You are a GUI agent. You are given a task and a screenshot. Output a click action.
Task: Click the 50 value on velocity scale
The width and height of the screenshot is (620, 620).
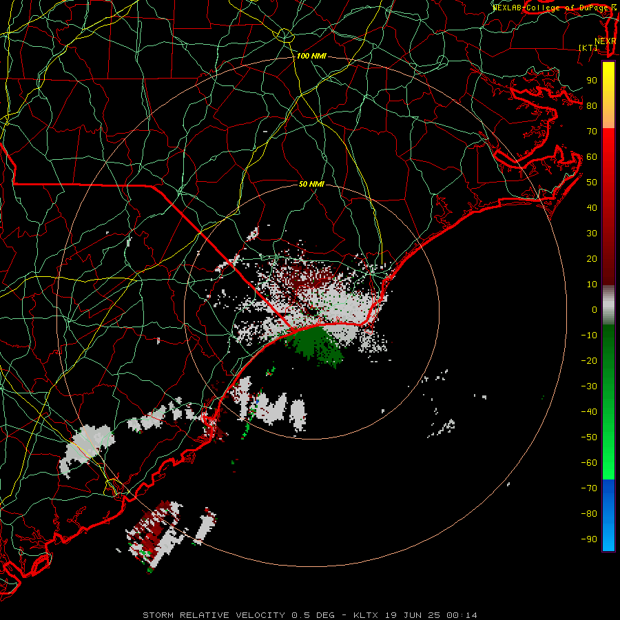[592, 183]
